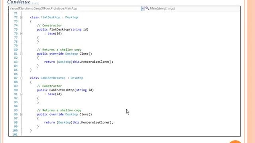Click the 'CabinetDesktop' class name on line 87
Image resolution: width=255 pixels, height=143 pixels.
53,78
